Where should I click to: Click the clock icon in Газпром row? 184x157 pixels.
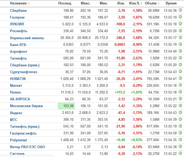[180, 17]
